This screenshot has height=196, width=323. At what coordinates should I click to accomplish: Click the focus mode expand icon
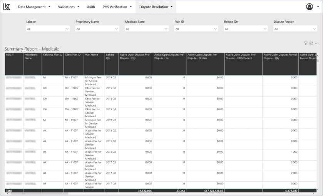pyautogui.click(x=311, y=43)
